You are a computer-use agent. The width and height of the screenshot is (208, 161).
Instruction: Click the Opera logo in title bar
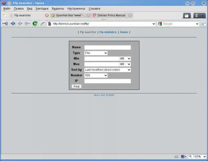pos(4,3)
